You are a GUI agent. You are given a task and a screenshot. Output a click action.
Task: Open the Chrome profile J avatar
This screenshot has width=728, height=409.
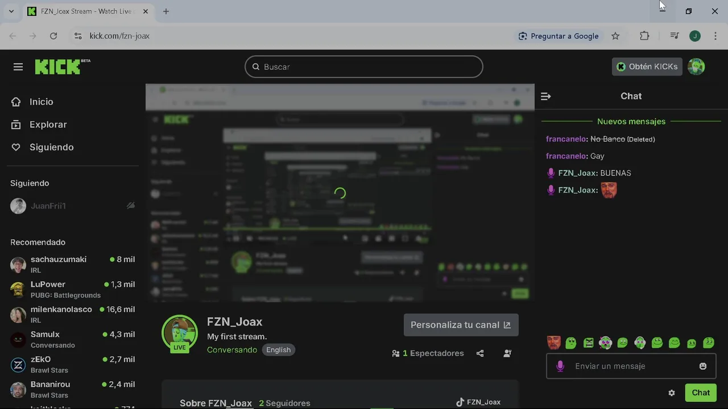pyautogui.click(x=695, y=36)
